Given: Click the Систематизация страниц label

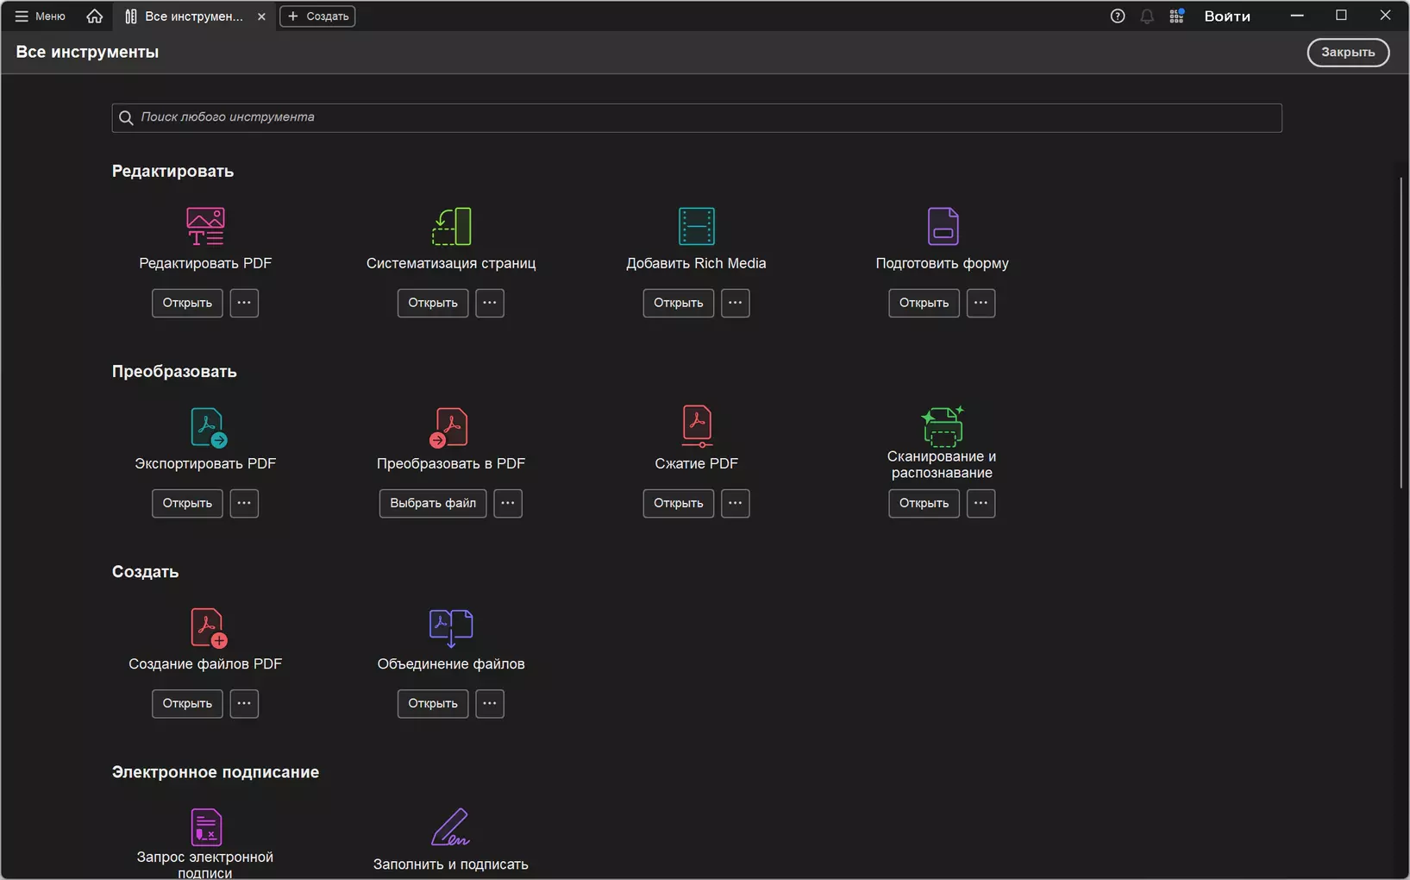Looking at the screenshot, I should click(x=451, y=263).
